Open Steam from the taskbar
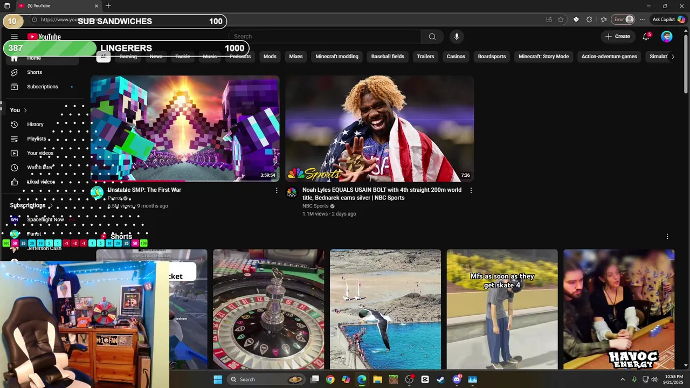This screenshot has height=388, width=690. [440, 379]
